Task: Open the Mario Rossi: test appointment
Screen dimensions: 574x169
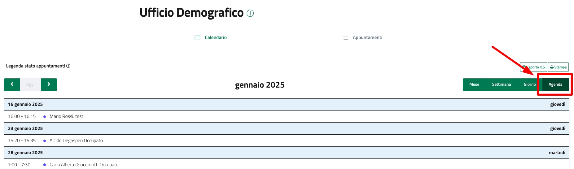Action: [66, 116]
